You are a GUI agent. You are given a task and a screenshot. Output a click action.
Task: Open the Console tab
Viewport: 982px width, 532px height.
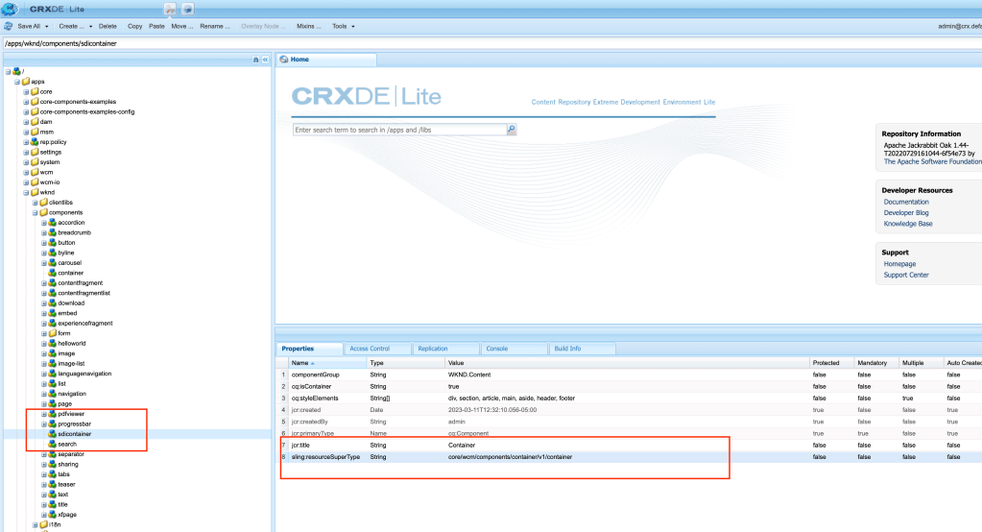point(497,349)
